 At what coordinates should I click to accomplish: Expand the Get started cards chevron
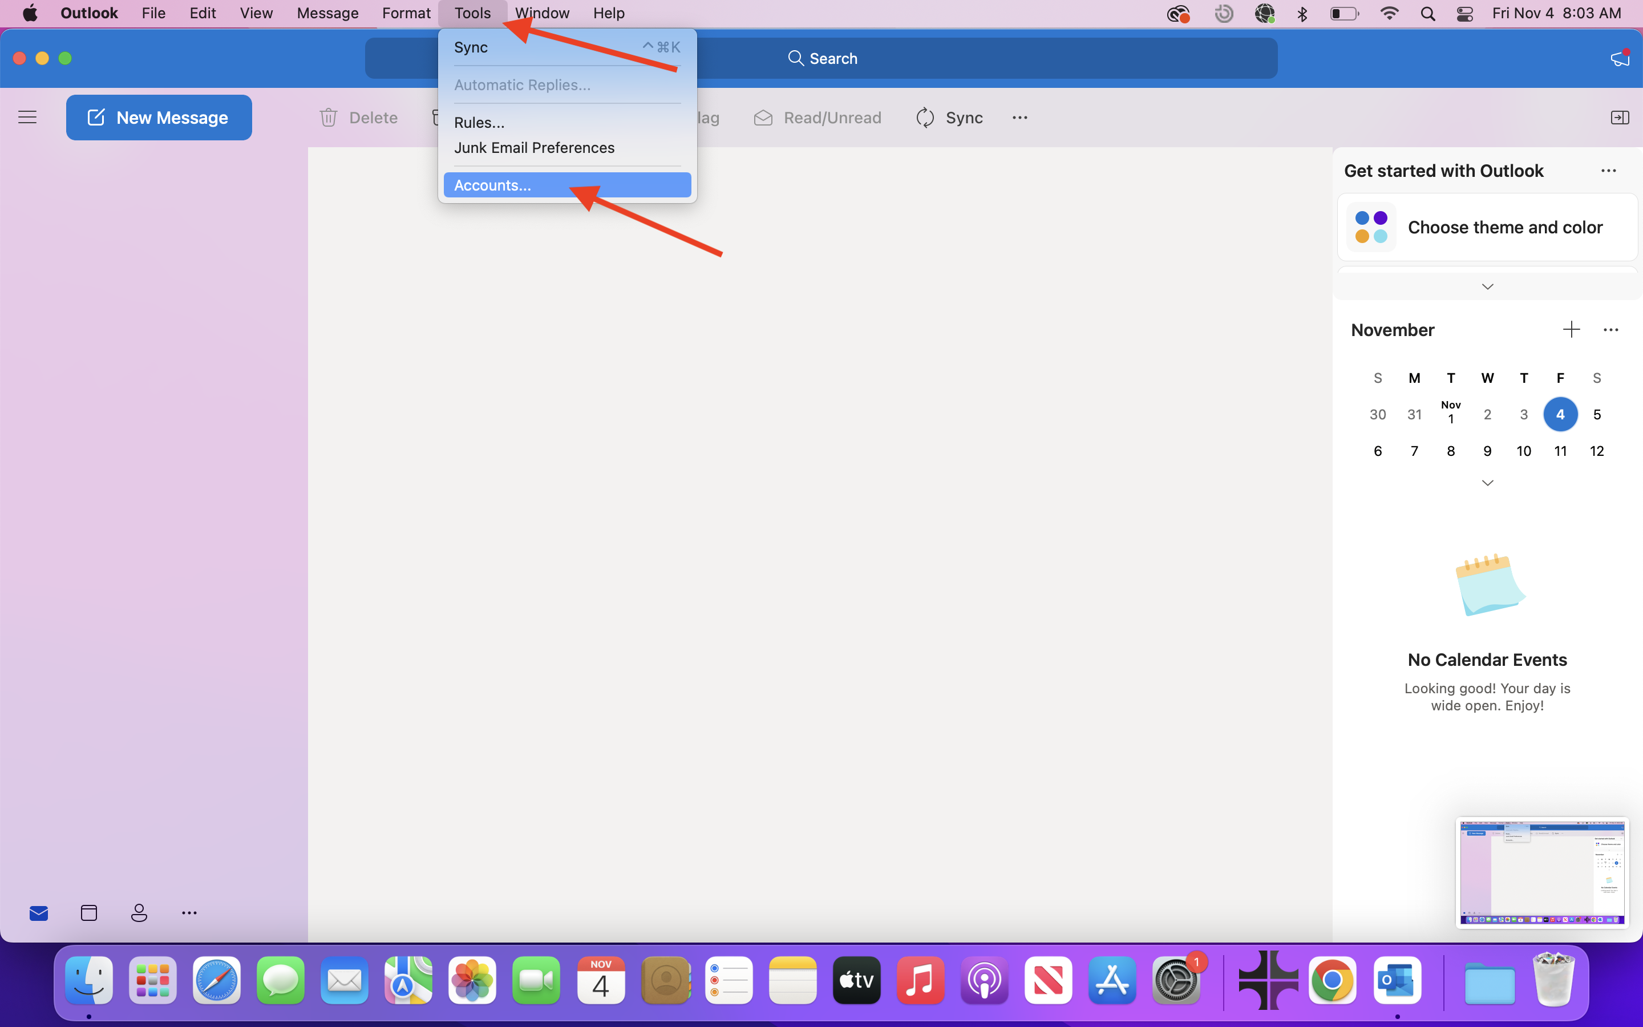point(1487,286)
